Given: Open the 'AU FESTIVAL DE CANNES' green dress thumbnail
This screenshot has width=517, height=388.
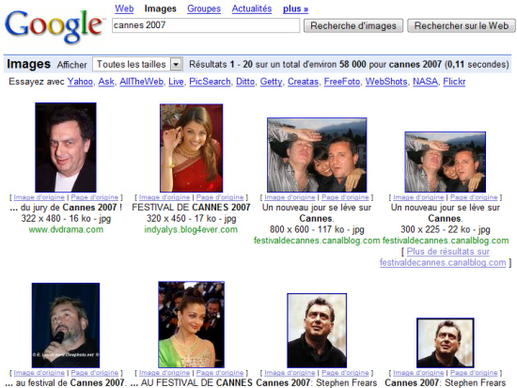Looking at the screenshot, I should [x=191, y=325].
